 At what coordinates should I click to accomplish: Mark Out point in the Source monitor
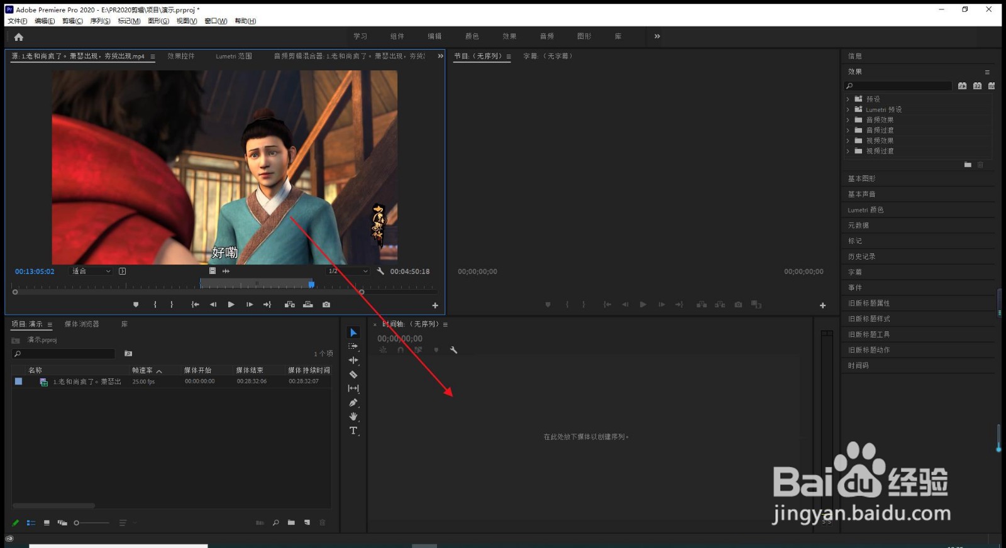172,305
